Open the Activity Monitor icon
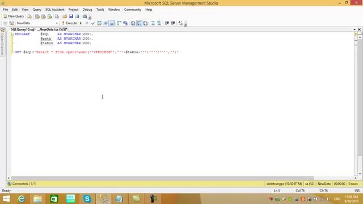The width and height of the screenshot is (363, 204). click(x=85, y=16)
